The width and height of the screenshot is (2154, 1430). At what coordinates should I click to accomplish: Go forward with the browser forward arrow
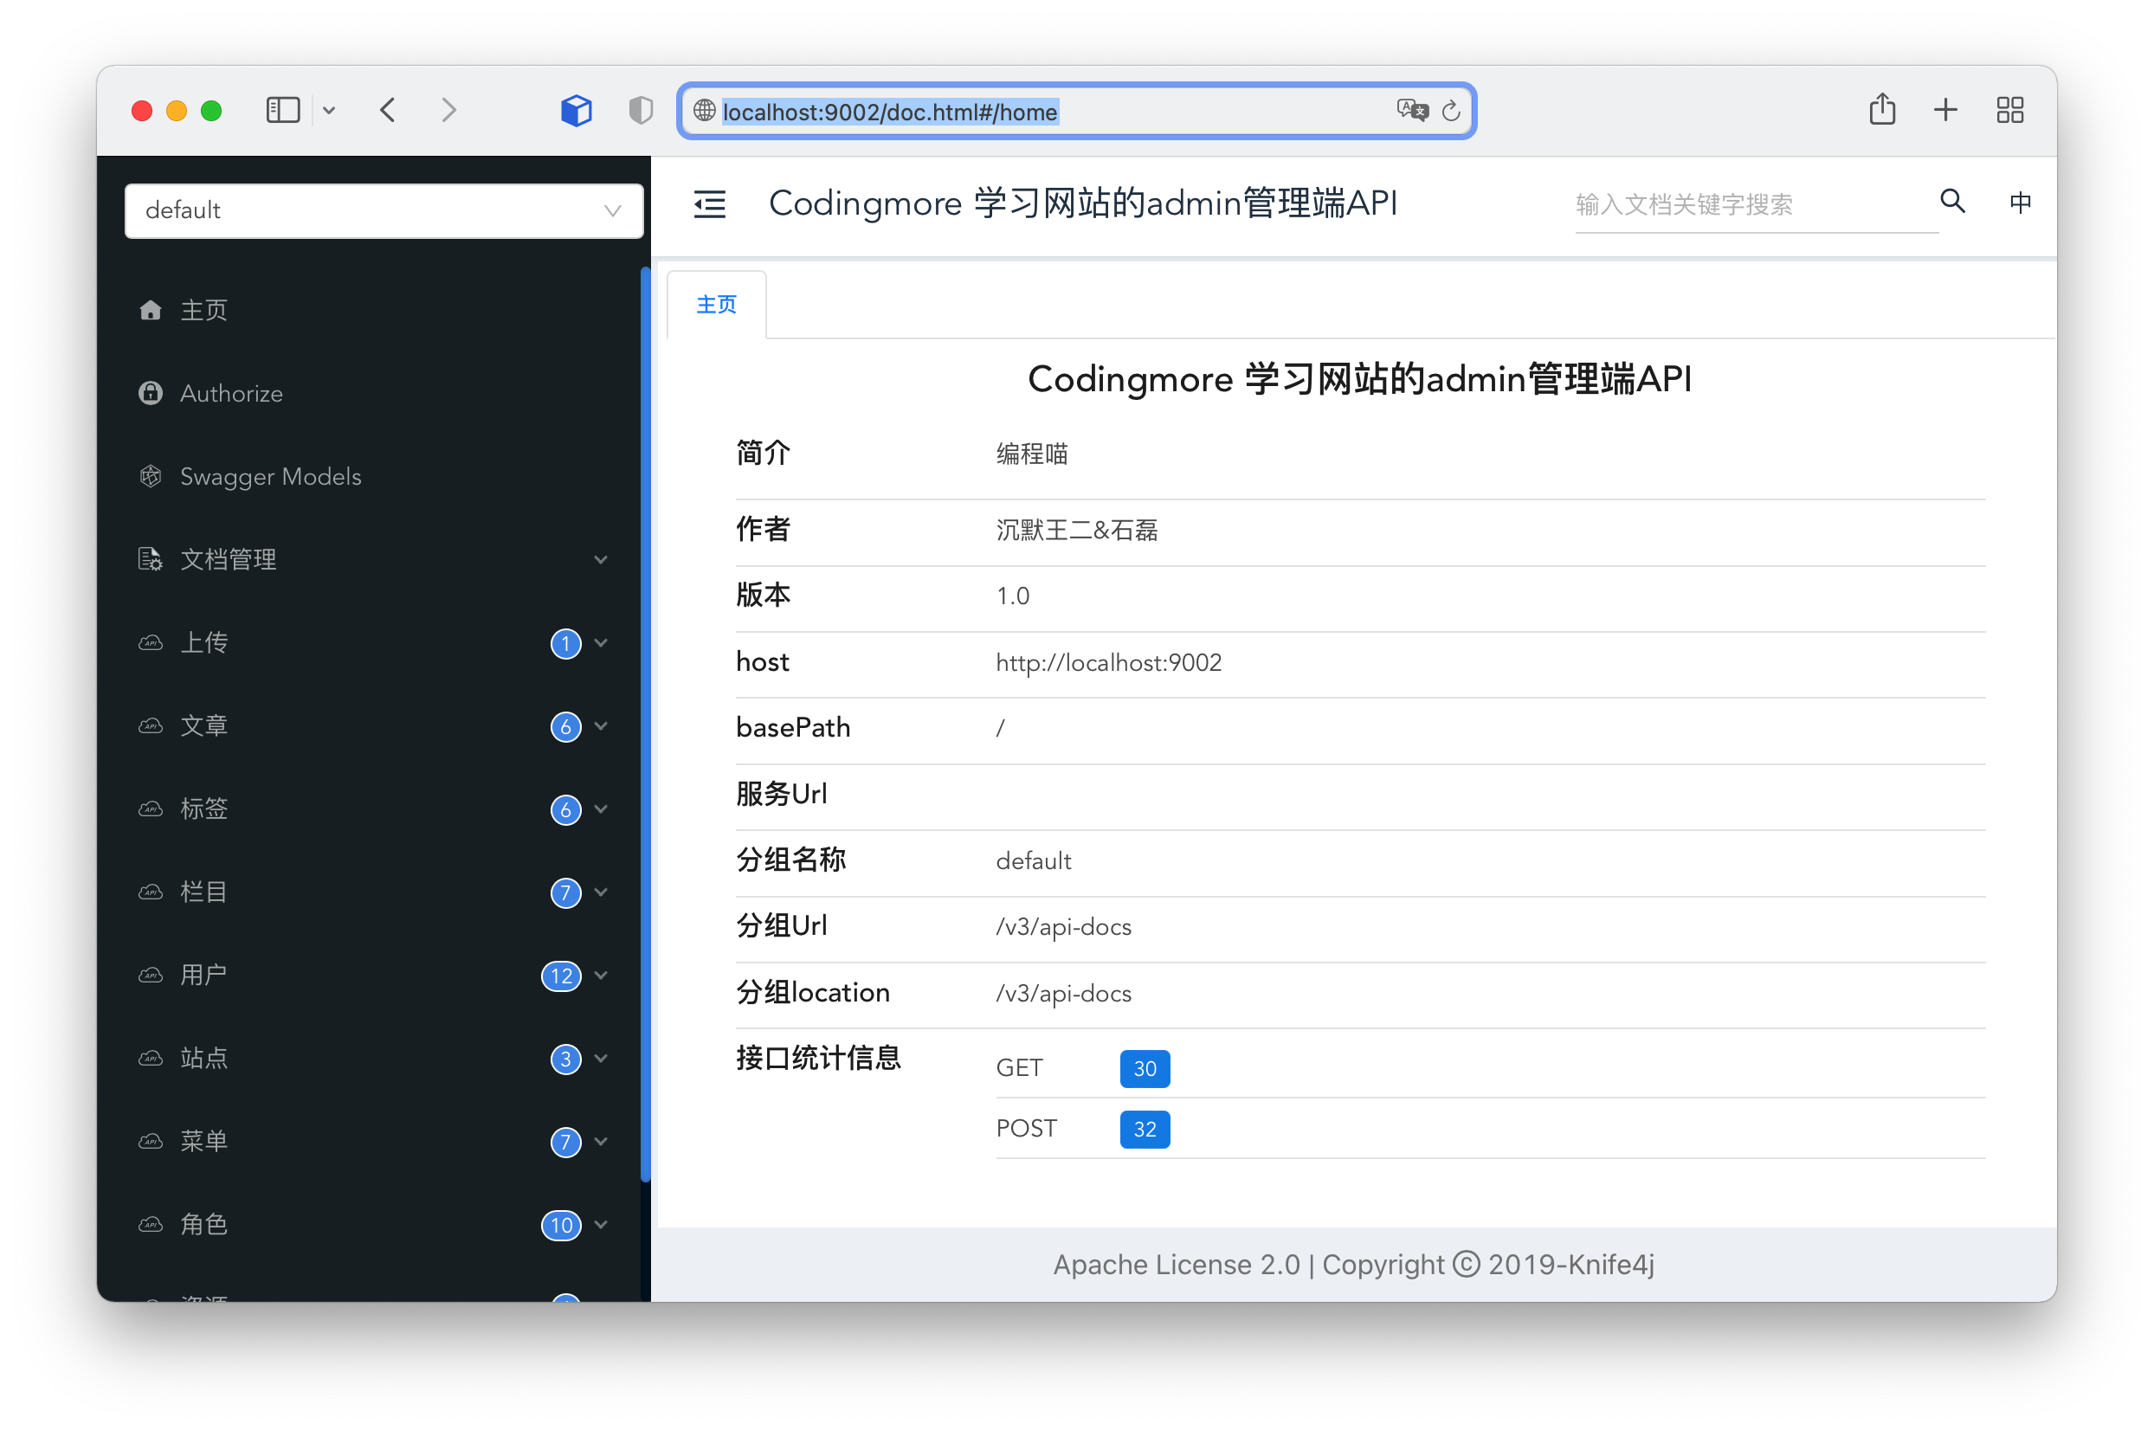pos(448,110)
